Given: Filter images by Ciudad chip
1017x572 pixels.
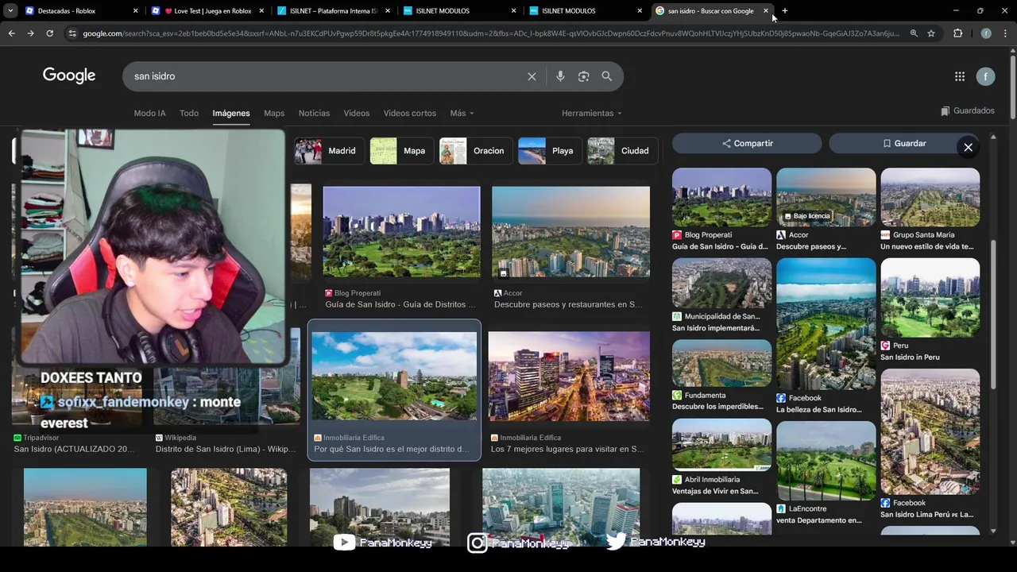Looking at the screenshot, I should [622, 151].
